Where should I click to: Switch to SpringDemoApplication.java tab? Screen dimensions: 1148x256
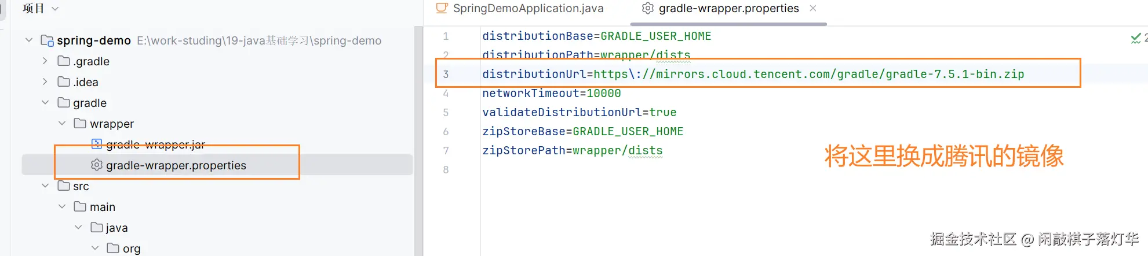pos(520,8)
